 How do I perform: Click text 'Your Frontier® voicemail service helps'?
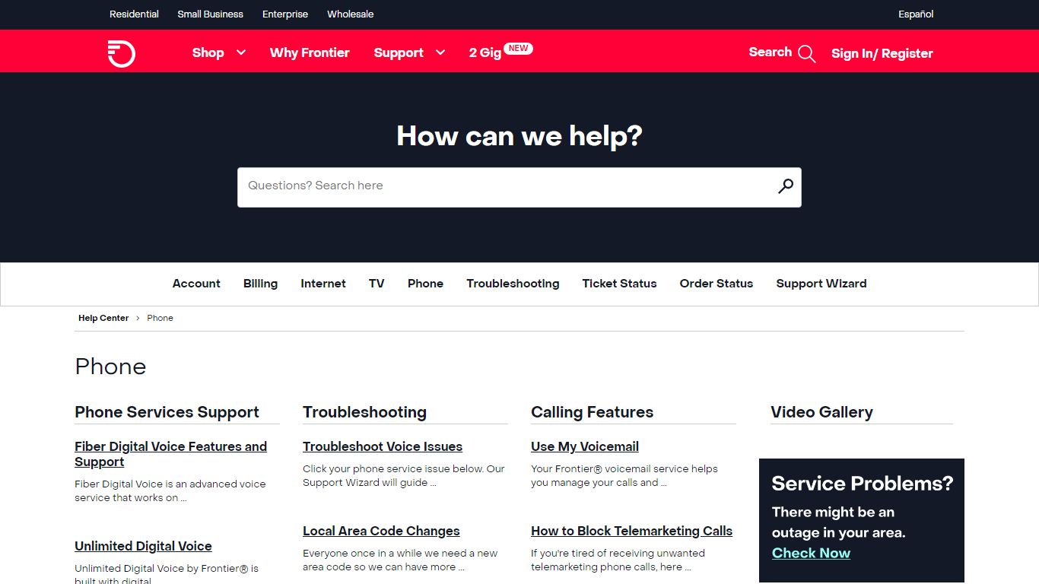click(624, 468)
